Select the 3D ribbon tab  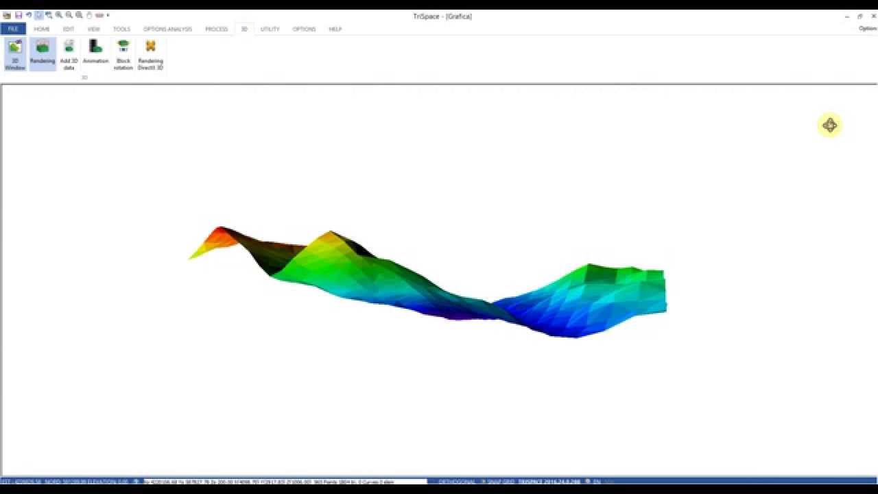pos(244,29)
